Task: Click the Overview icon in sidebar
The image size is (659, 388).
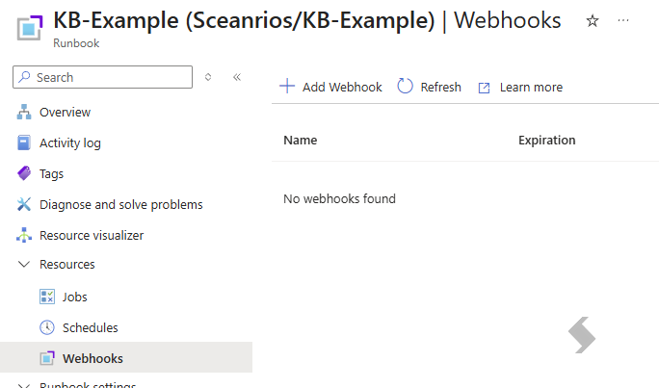Action: [x=24, y=112]
